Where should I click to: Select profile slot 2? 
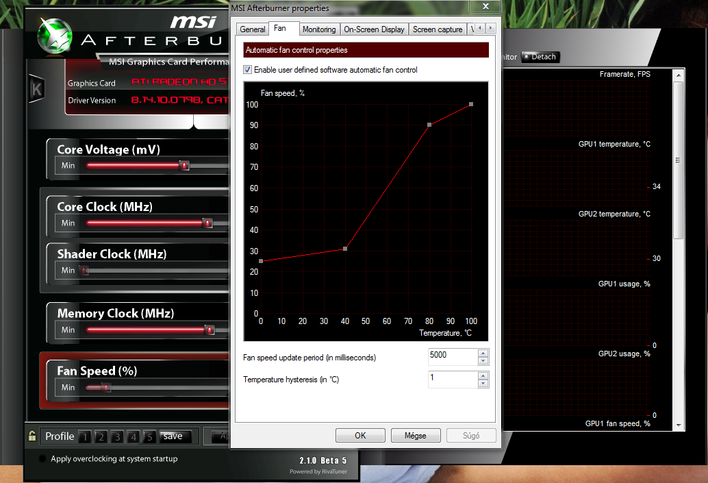pyautogui.click(x=101, y=437)
